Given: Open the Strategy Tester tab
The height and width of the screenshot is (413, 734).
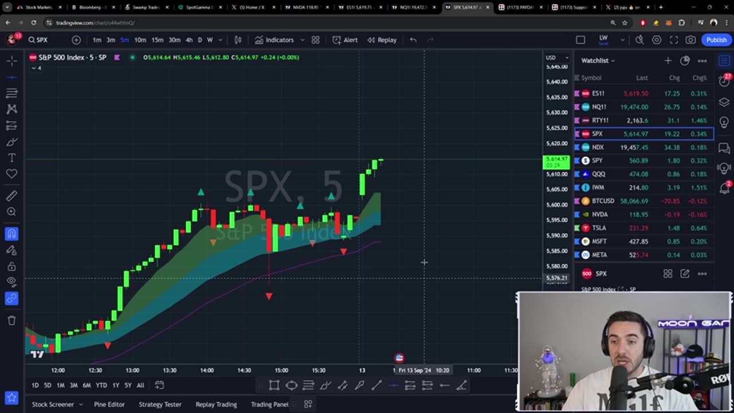Looking at the screenshot, I should [x=160, y=404].
